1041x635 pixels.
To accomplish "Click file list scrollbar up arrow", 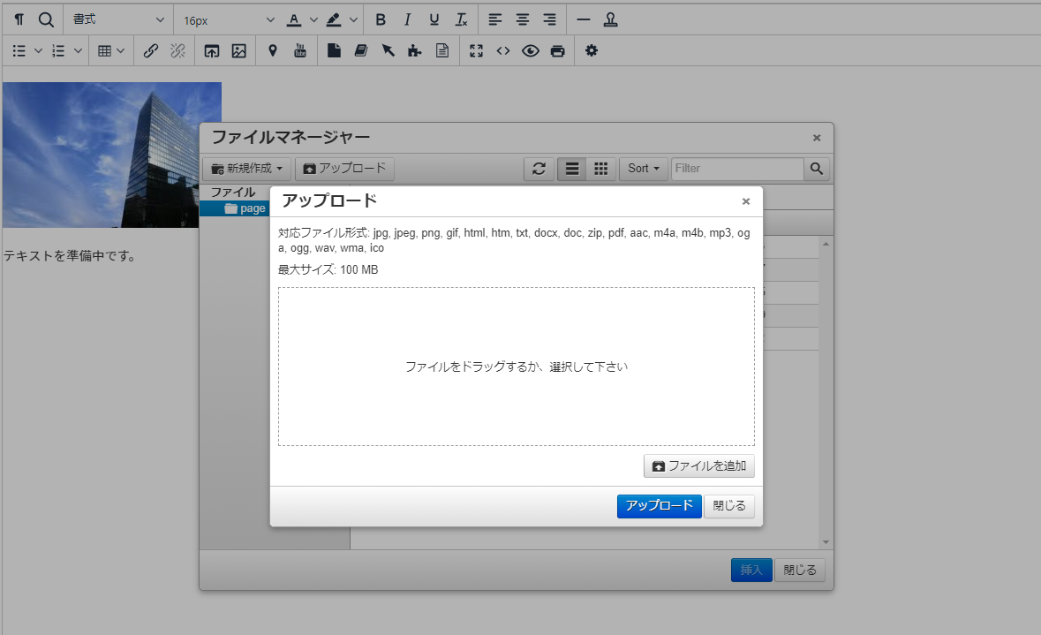I will pos(826,245).
